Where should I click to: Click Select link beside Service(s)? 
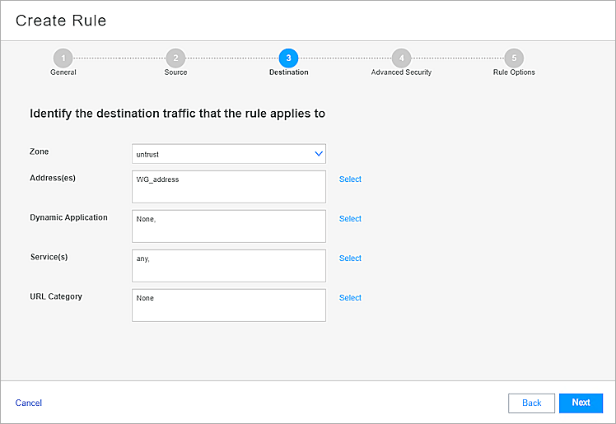click(x=350, y=259)
